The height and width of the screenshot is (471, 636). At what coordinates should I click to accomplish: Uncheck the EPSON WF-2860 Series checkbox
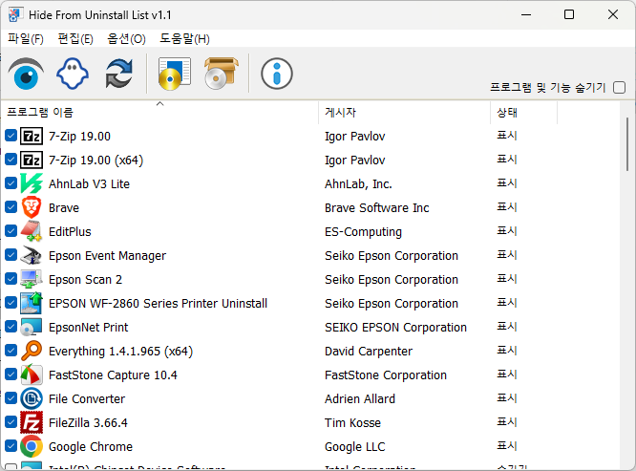coord(11,303)
